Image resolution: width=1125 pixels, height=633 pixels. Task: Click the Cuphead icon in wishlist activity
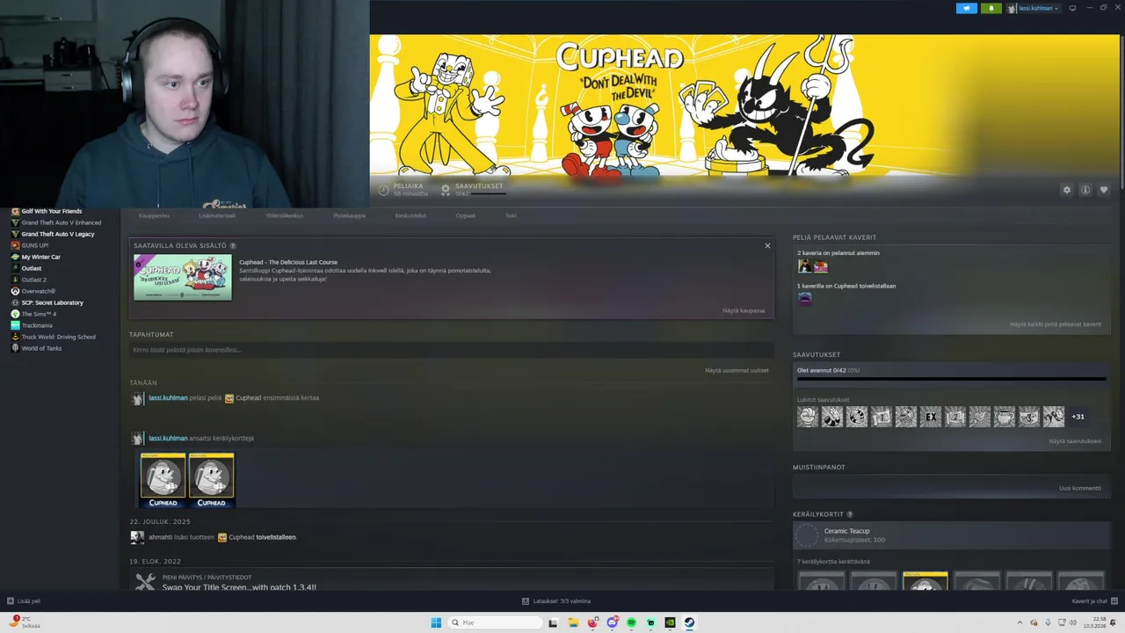[222, 537]
